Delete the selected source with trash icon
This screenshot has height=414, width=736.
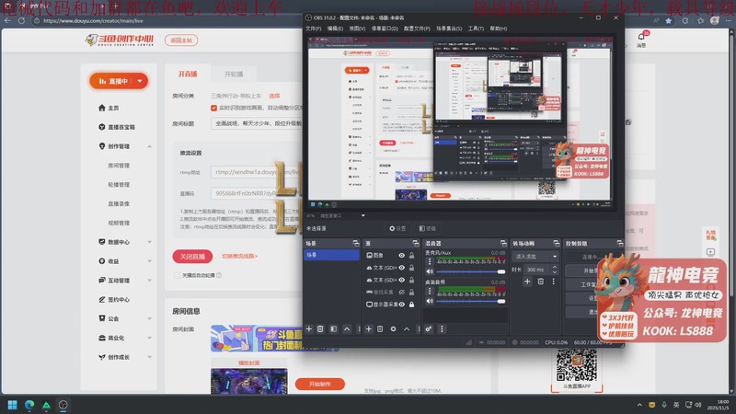(380, 329)
